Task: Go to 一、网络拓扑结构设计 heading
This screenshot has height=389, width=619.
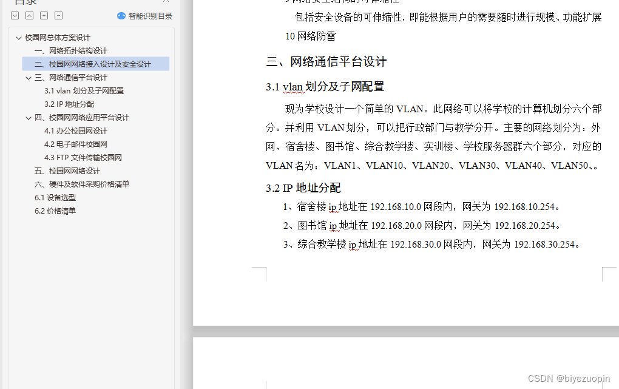Action: (x=71, y=51)
